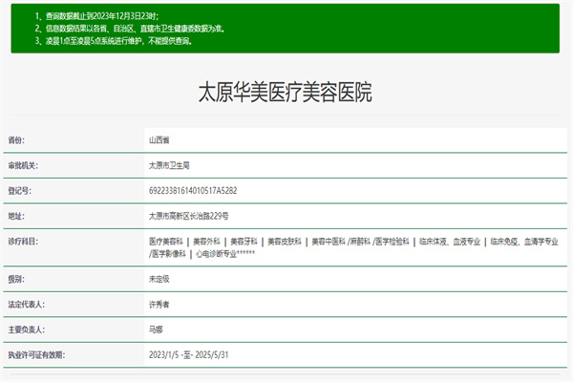The width and height of the screenshot is (573, 382).
Task: Click the 地址 label
Action: pyautogui.click(x=16, y=216)
